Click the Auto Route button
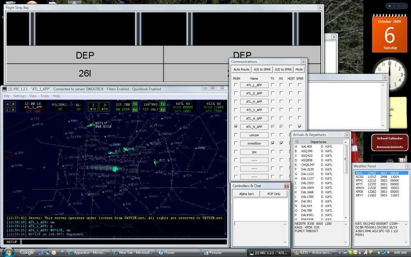 [x=241, y=69]
